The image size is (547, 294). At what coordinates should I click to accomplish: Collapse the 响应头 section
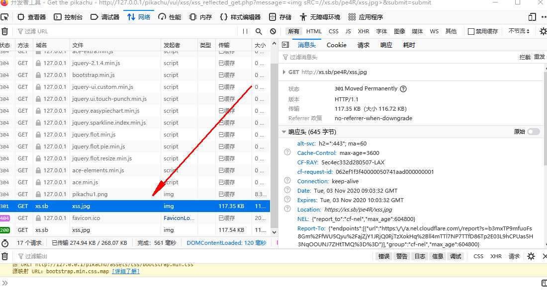(x=284, y=132)
